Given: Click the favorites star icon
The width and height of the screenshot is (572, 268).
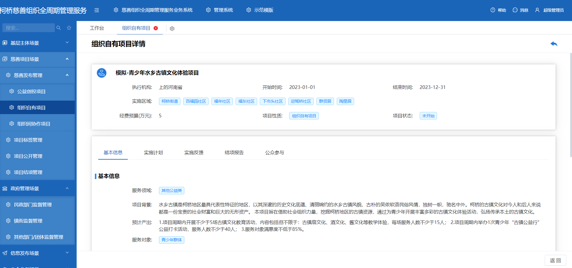Looking at the screenshot, I should coord(69,28).
